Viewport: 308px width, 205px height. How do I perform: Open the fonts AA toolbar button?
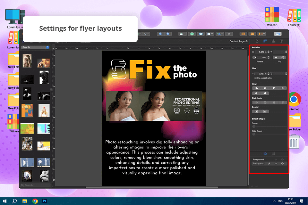[x=219, y=34]
